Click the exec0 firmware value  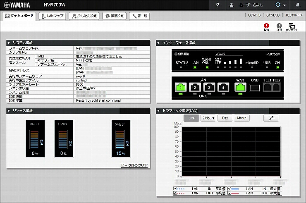pyautogui.click(x=80, y=76)
